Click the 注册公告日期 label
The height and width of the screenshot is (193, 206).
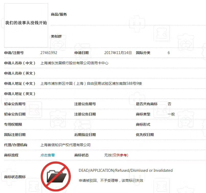85,114
